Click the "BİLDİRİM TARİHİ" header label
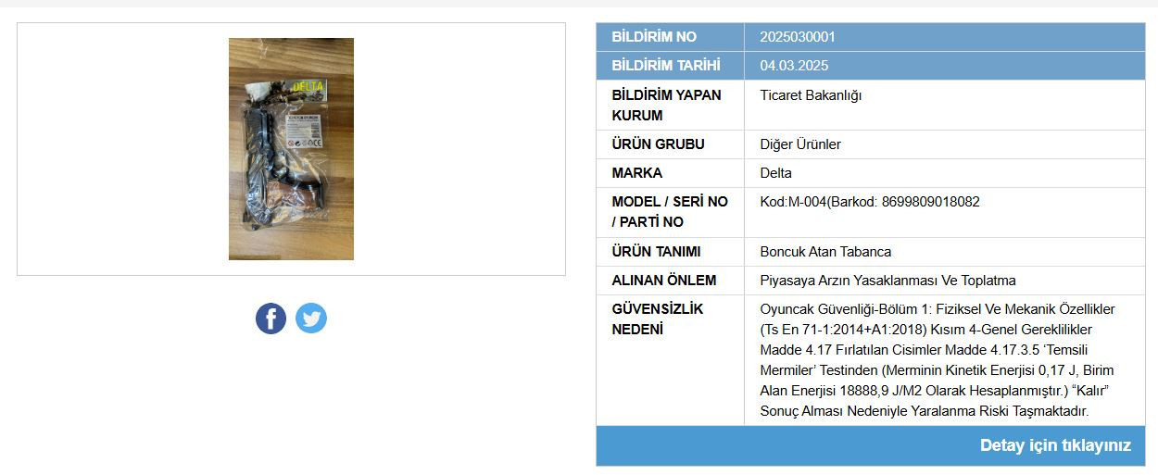1158x475 pixels. [x=665, y=66]
